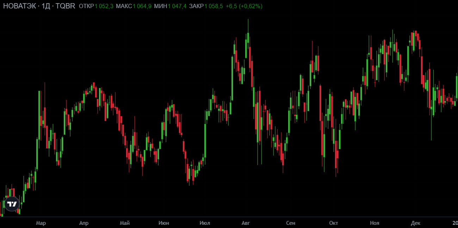Select the Дек label on time axis
The width and height of the screenshot is (458, 228).
tap(416, 223)
